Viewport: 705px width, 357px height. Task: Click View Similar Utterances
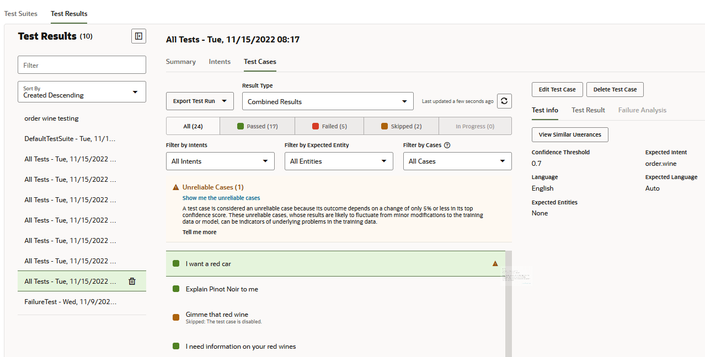tap(569, 134)
